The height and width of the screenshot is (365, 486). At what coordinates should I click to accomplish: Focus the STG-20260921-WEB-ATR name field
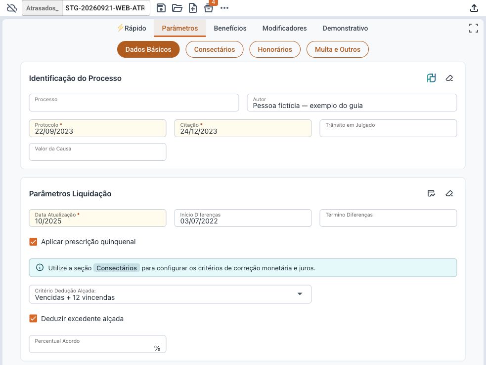tap(106, 8)
